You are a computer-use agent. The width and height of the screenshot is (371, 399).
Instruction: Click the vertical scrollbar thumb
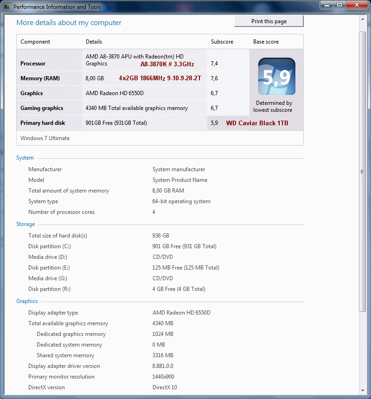point(363,171)
